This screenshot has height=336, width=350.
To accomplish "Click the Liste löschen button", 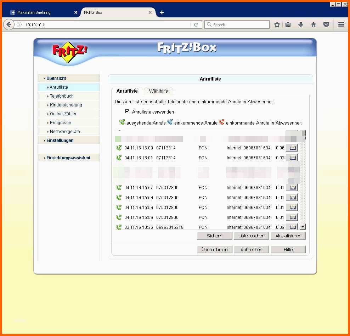I will coord(251,236).
